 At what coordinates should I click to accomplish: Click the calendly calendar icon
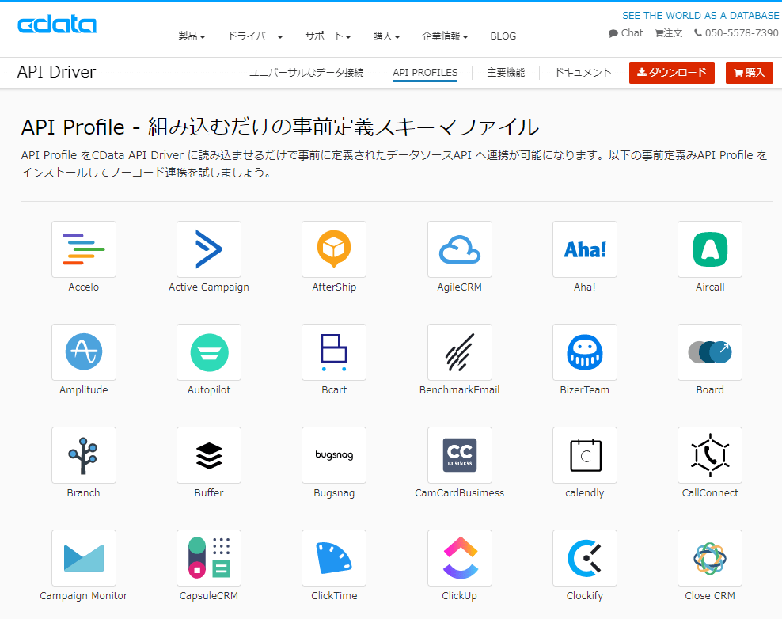[x=585, y=455]
